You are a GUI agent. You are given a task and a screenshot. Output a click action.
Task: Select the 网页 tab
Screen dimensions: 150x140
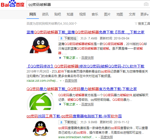coord(33,14)
